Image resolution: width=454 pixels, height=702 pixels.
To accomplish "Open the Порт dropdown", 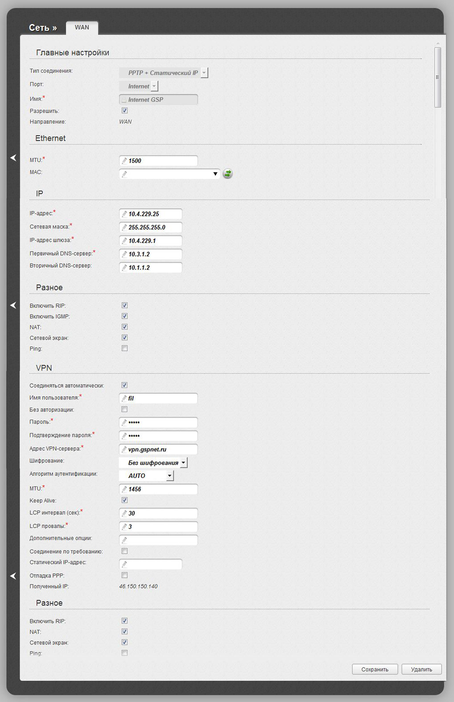I will (x=139, y=86).
